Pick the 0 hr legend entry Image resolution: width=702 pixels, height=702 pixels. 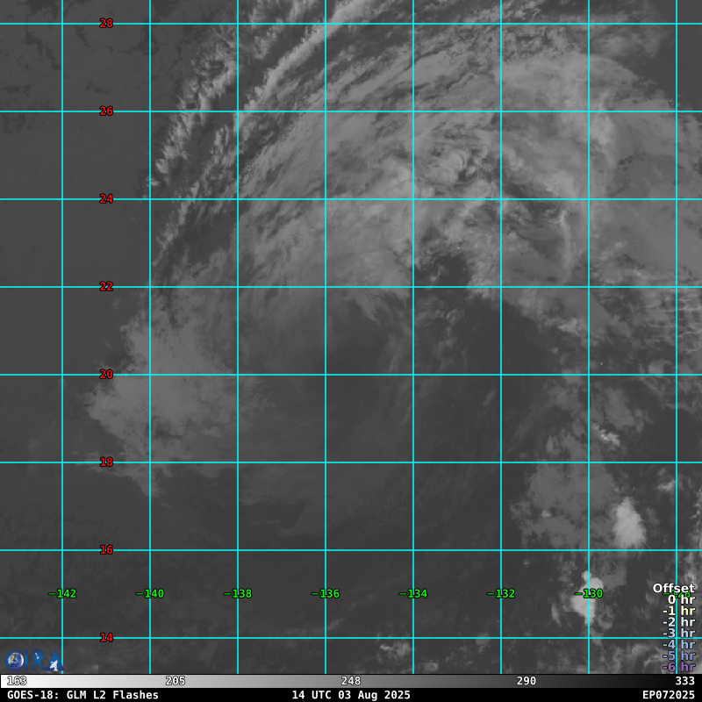[x=681, y=599]
